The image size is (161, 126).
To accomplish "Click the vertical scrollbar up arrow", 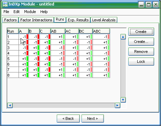I will 123,37.
